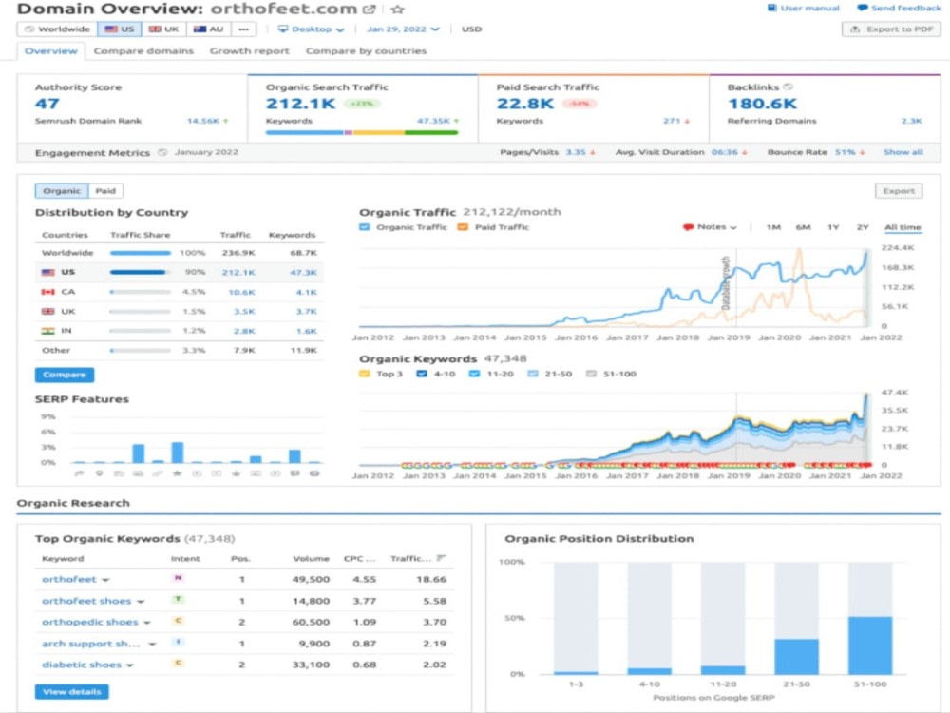The width and height of the screenshot is (950, 713).
Task: Open Organic Search Traffic value 212.1K
Action: point(300,104)
